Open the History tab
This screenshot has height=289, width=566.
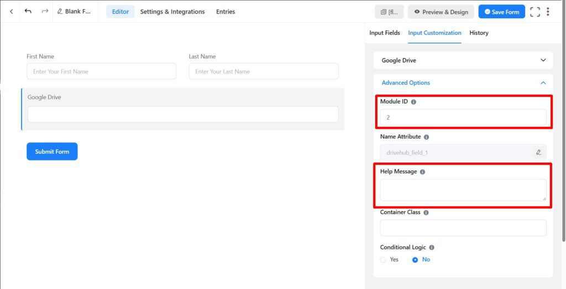click(479, 33)
